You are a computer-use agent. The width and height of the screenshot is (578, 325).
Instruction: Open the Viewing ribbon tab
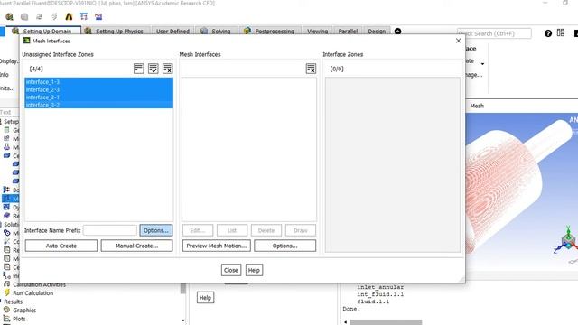(x=317, y=32)
